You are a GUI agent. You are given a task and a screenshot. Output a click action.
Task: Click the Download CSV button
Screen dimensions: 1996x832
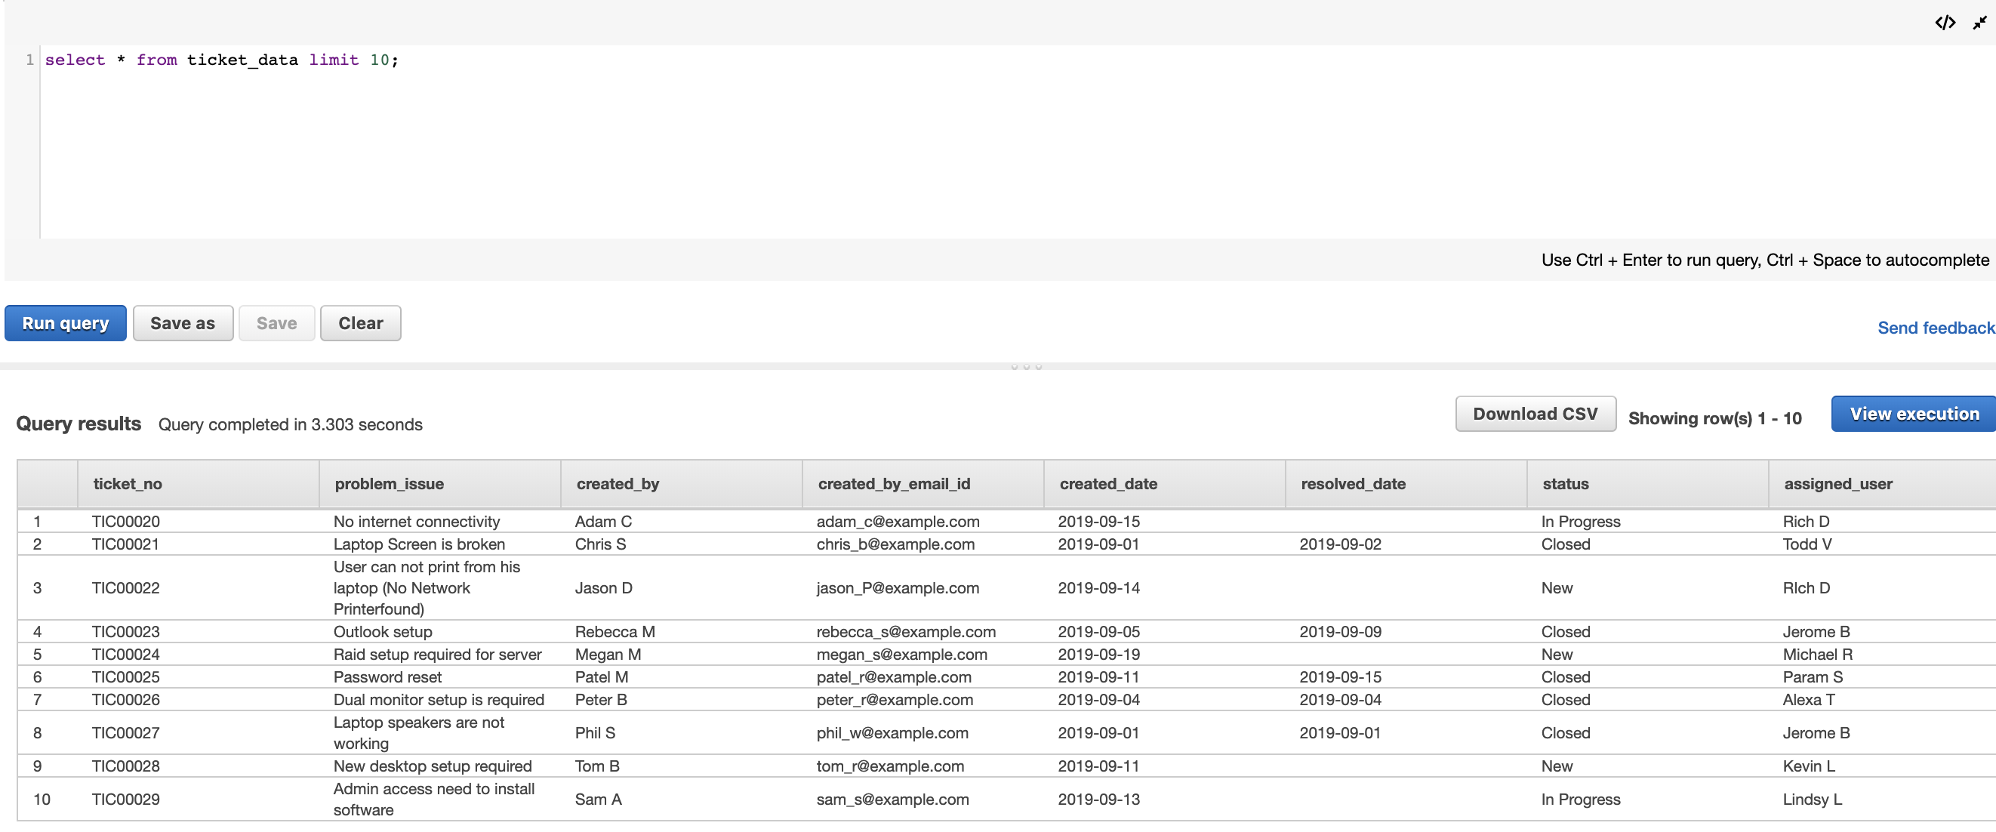(1532, 414)
